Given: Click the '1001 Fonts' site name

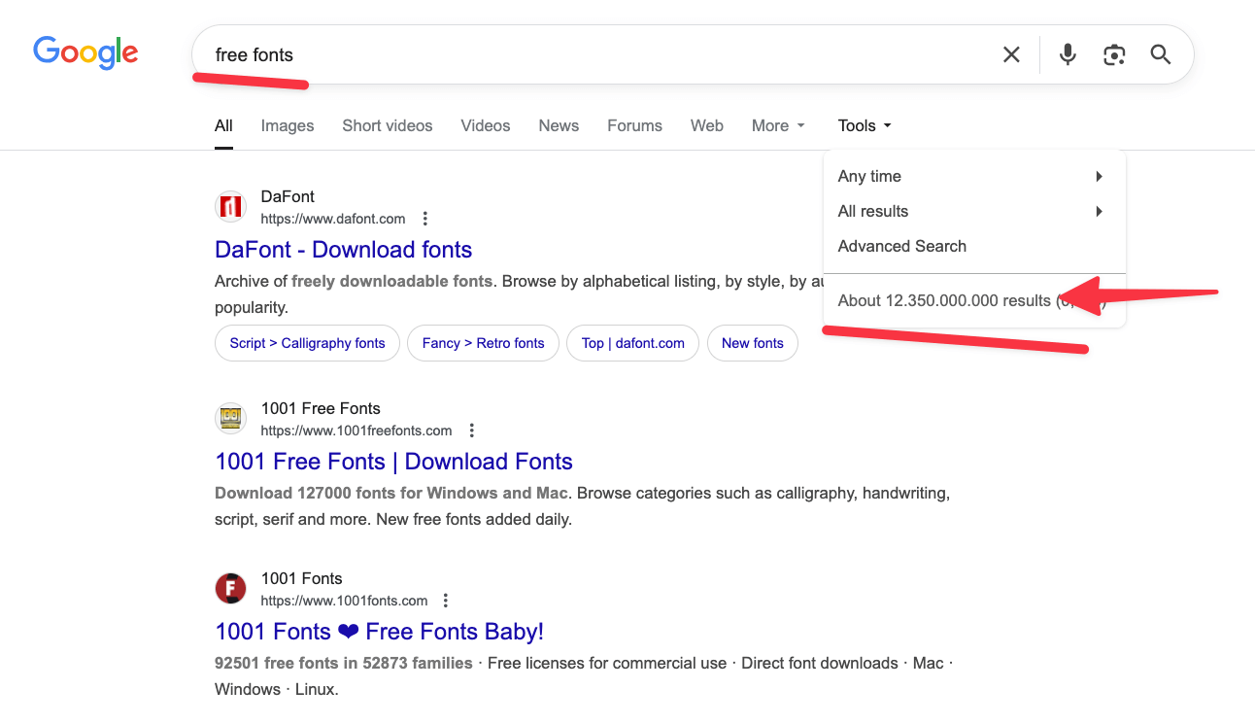Looking at the screenshot, I should (301, 578).
